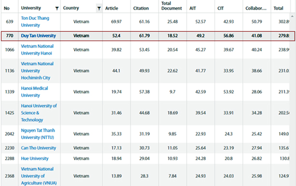Open Can Tho University link
296x186 pixels.
(39, 148)
